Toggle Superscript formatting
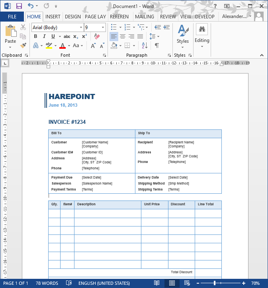Screen dimensions: 268x288 [84, 36]
